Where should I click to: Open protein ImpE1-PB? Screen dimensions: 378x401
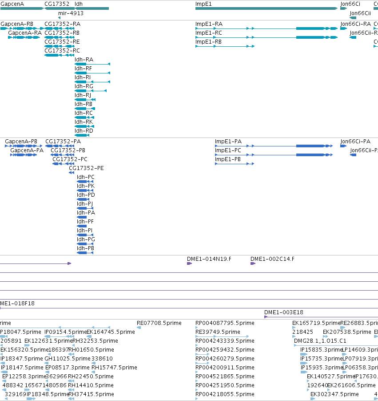(235, 164)
